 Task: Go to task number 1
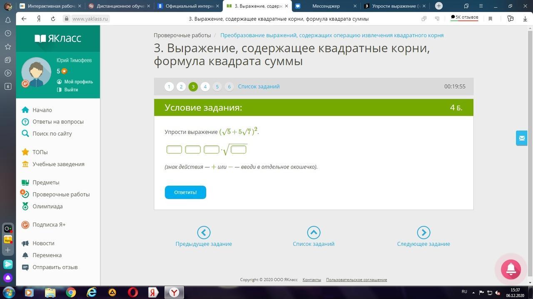(x=169, y=86)
